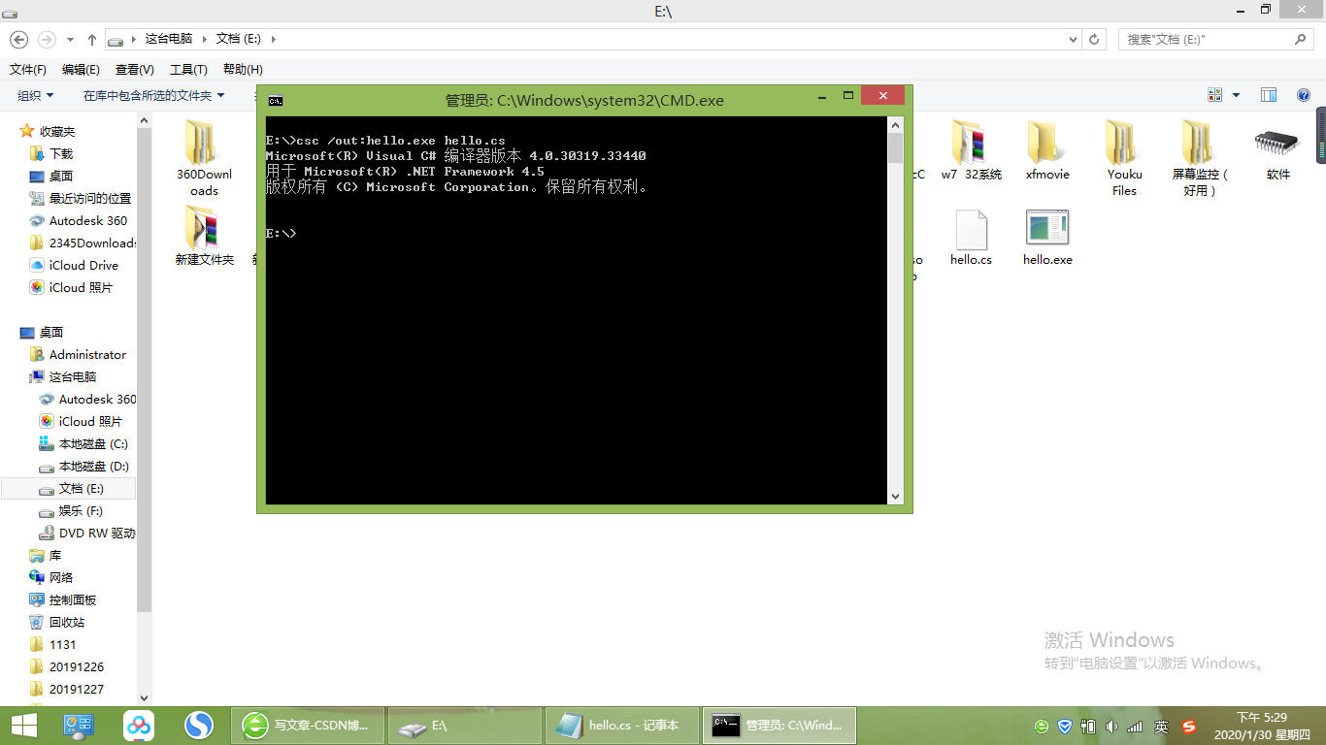Click the volume tray icon
1326x745 pixels.
tap(1111, 727)
